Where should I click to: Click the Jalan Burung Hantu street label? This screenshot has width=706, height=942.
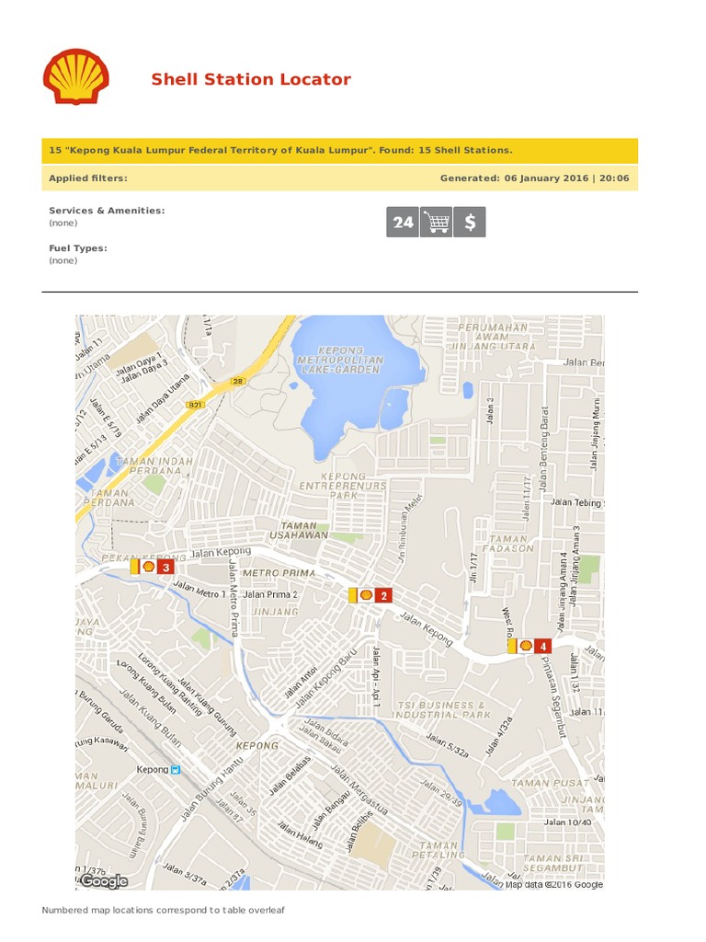(x=212, y=788)
